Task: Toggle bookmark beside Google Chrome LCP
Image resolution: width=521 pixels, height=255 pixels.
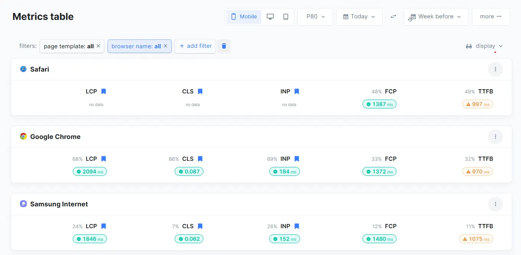Action: click(103, 159)
